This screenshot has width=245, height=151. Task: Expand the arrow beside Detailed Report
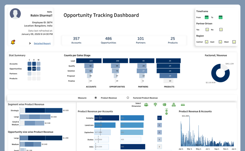(x=30, y=44)
